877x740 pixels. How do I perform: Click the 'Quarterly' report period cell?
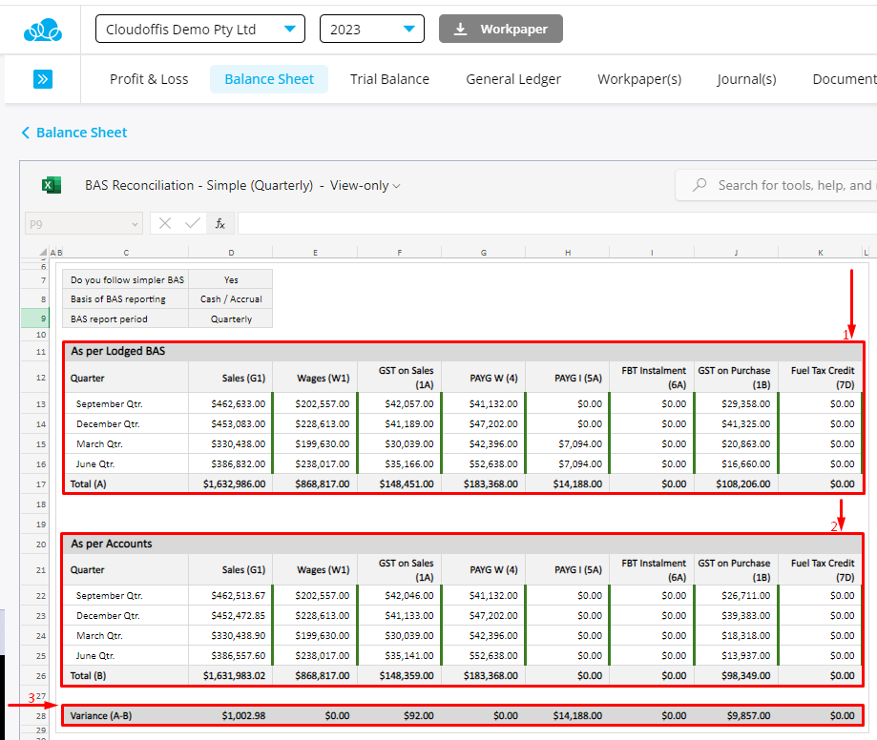point(231,319)
